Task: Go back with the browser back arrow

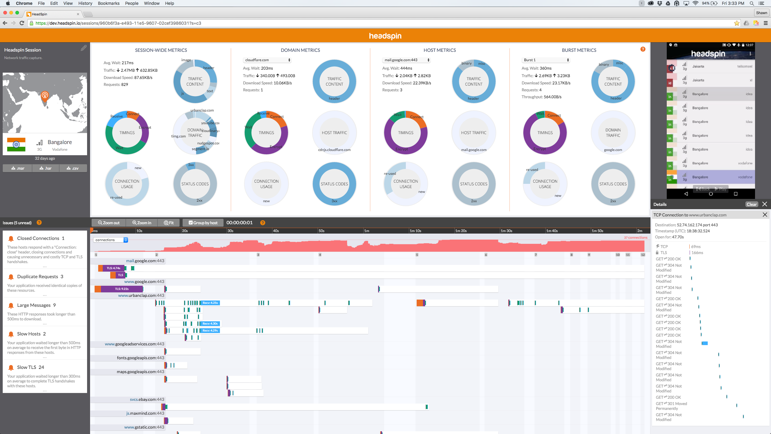Action: (5, 23)
